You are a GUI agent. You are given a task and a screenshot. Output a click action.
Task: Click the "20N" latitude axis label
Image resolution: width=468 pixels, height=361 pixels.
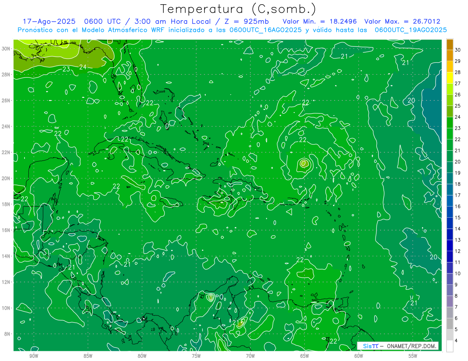[6, 178]
